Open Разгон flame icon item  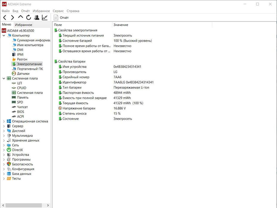click(14, 59)
